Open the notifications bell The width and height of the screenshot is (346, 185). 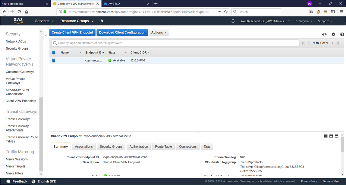tap(233, 21)
